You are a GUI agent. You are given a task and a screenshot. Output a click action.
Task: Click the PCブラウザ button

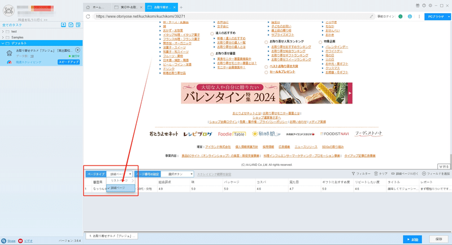pos(436,17)
